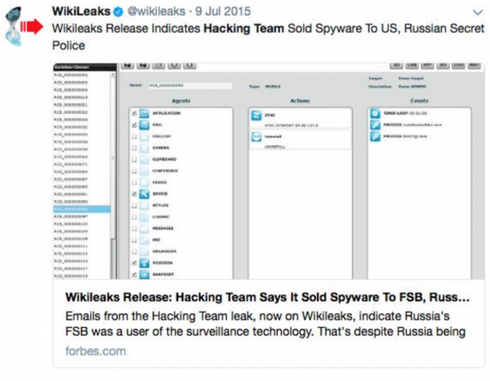Enable the CAMERA agent checkbox

pos(133,148)
